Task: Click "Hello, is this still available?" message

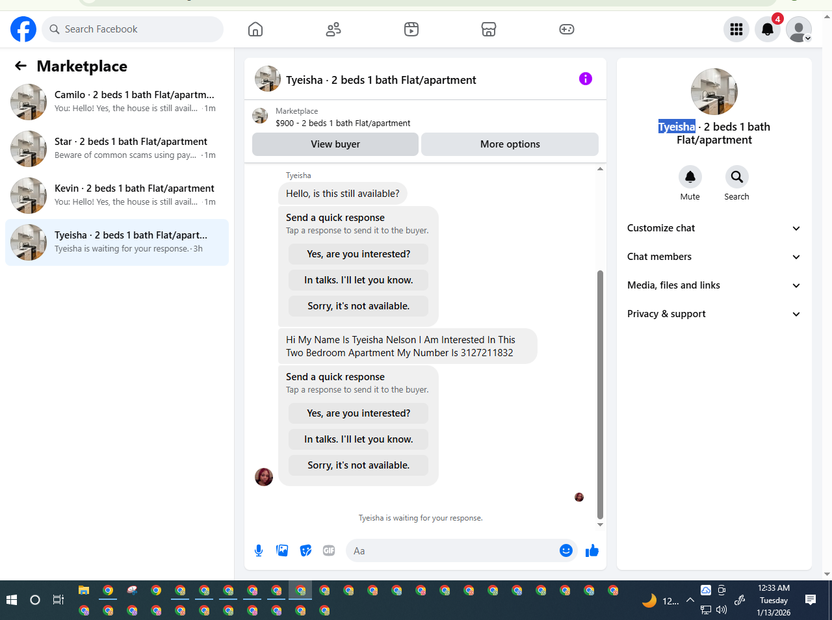Action: (343, 194)
